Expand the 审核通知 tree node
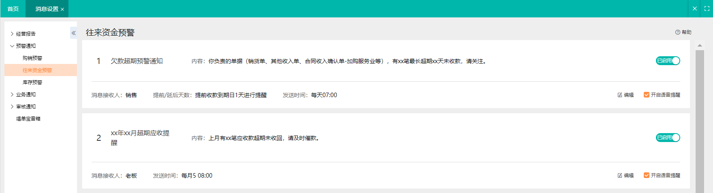Image resolution: width=713 pixels, height=193 pixels. (x=12, y=107)
